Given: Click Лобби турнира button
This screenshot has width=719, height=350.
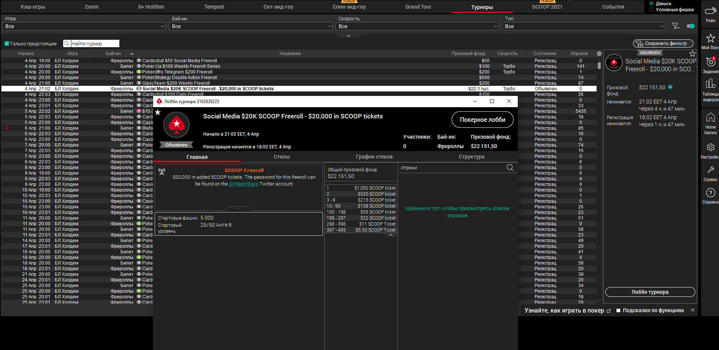Looking at the screenshot, I should pyautogui.click(x=650, y=292).
